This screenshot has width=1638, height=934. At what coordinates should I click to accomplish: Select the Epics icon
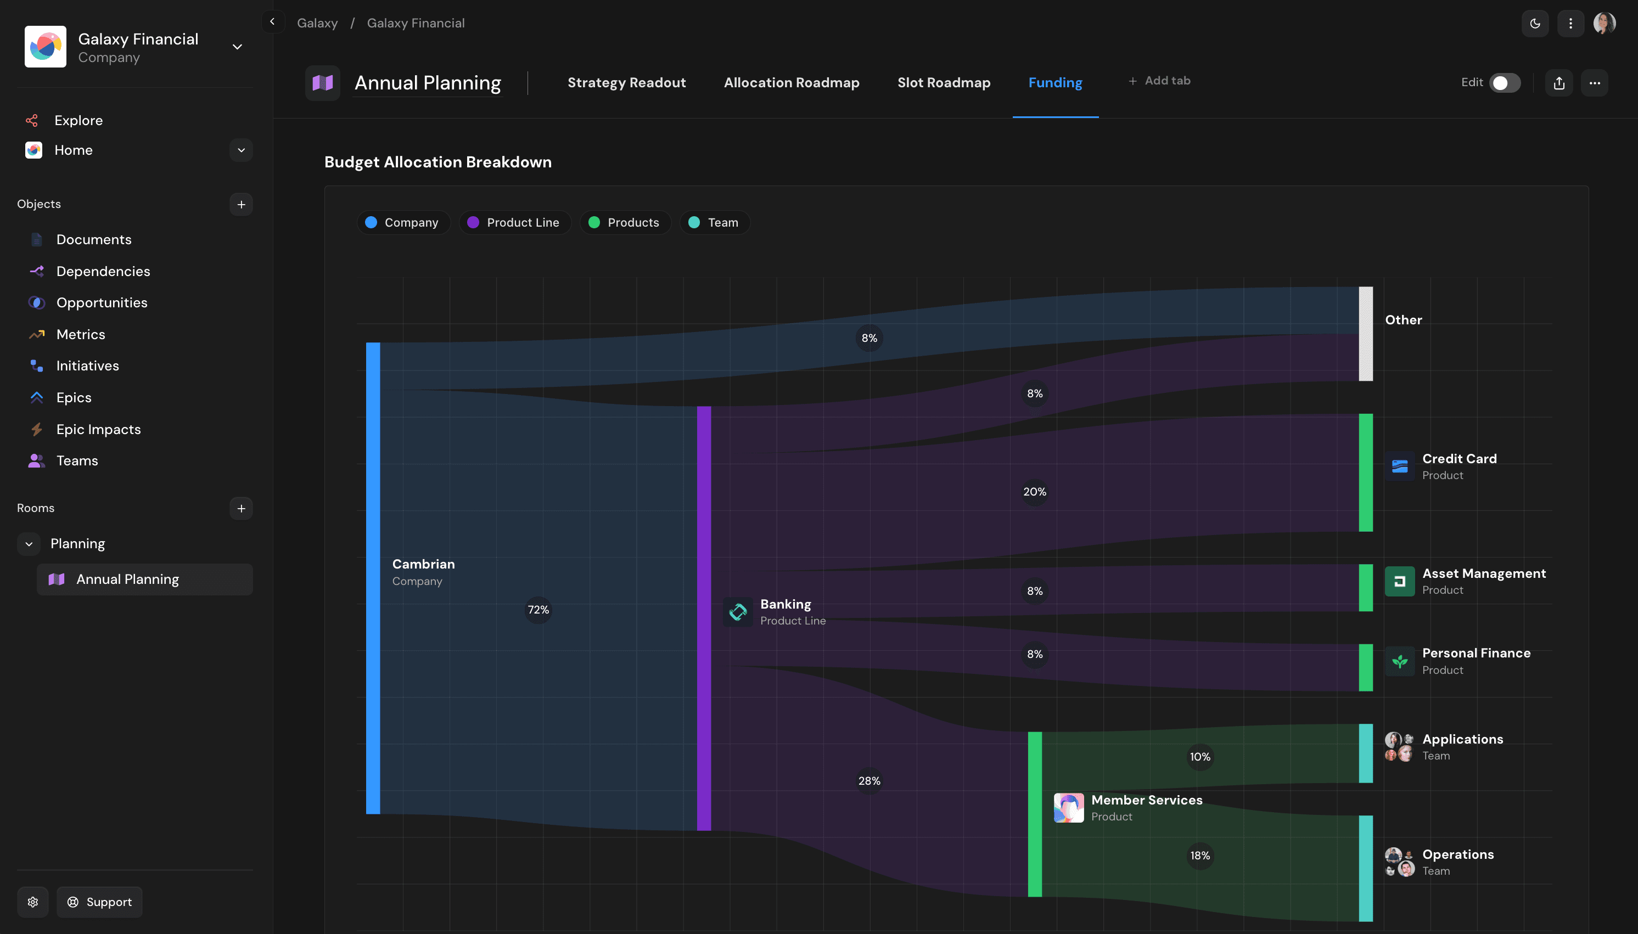[x=37, y=398]
